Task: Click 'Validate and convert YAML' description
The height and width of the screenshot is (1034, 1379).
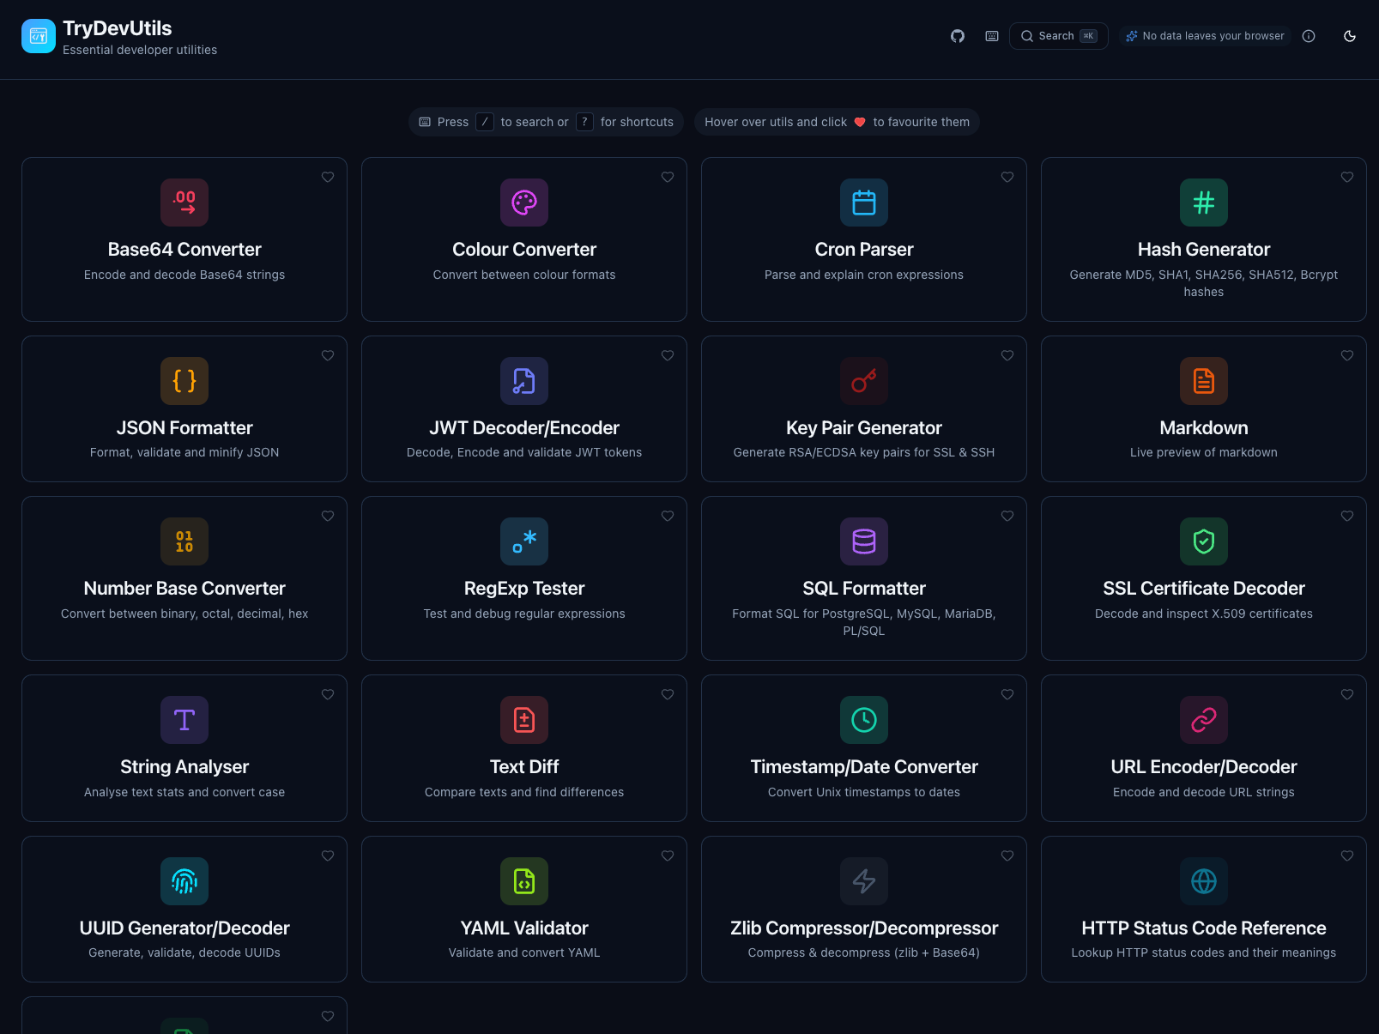Action: click(524, 952)
